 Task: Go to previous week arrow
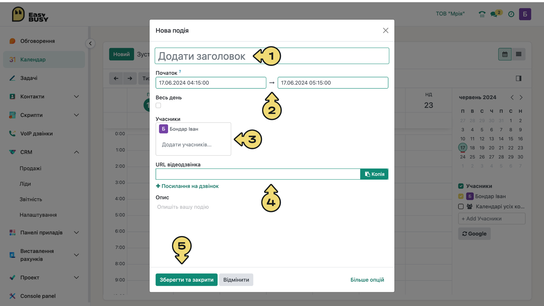(x=116, y=78)
